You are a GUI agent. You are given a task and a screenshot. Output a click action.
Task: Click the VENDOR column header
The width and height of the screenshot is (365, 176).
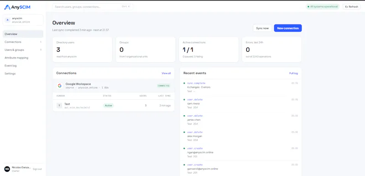(61, 96)
